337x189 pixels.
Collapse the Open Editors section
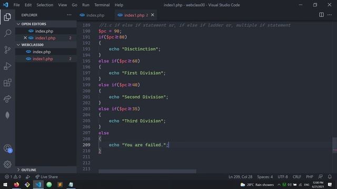point(46,24)
